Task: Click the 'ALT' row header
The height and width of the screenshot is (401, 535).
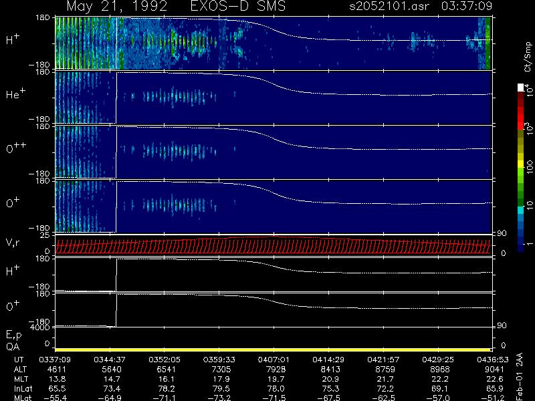Action: coord(20,370)
